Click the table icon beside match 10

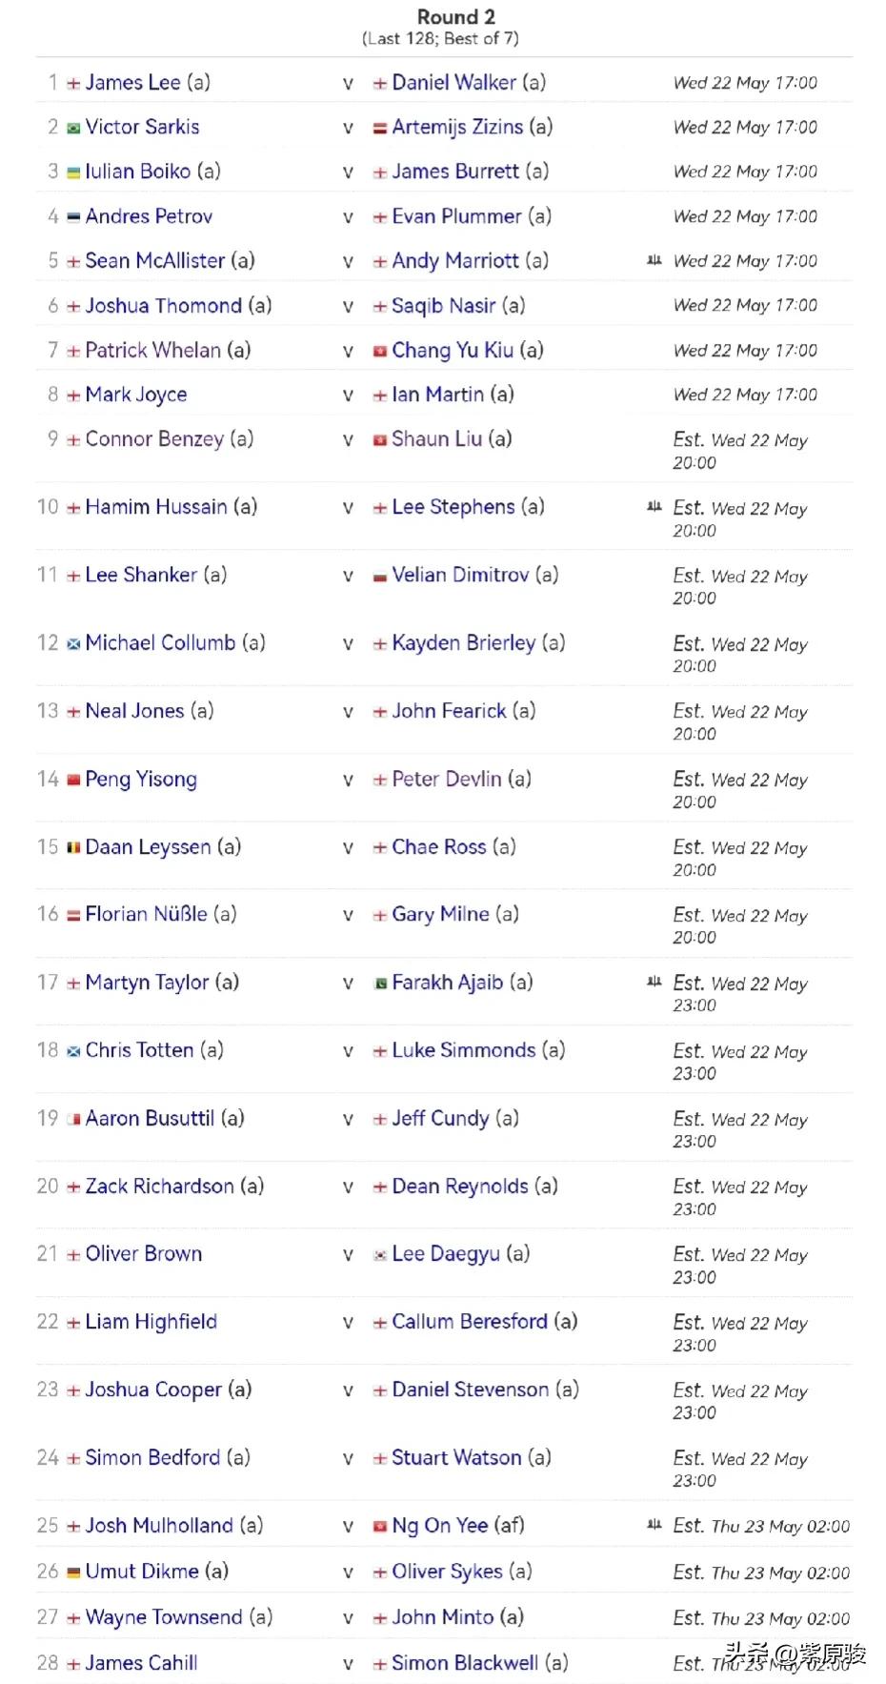tap(654, 506)
